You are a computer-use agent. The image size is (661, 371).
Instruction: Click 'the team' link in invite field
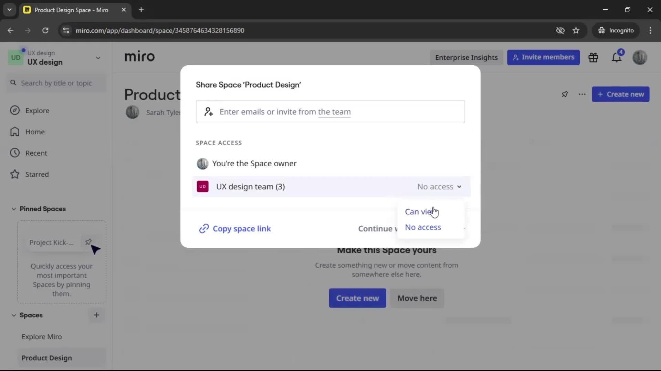coord(334,112)
